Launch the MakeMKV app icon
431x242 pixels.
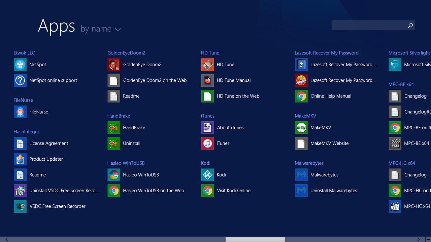pos(301,128)
